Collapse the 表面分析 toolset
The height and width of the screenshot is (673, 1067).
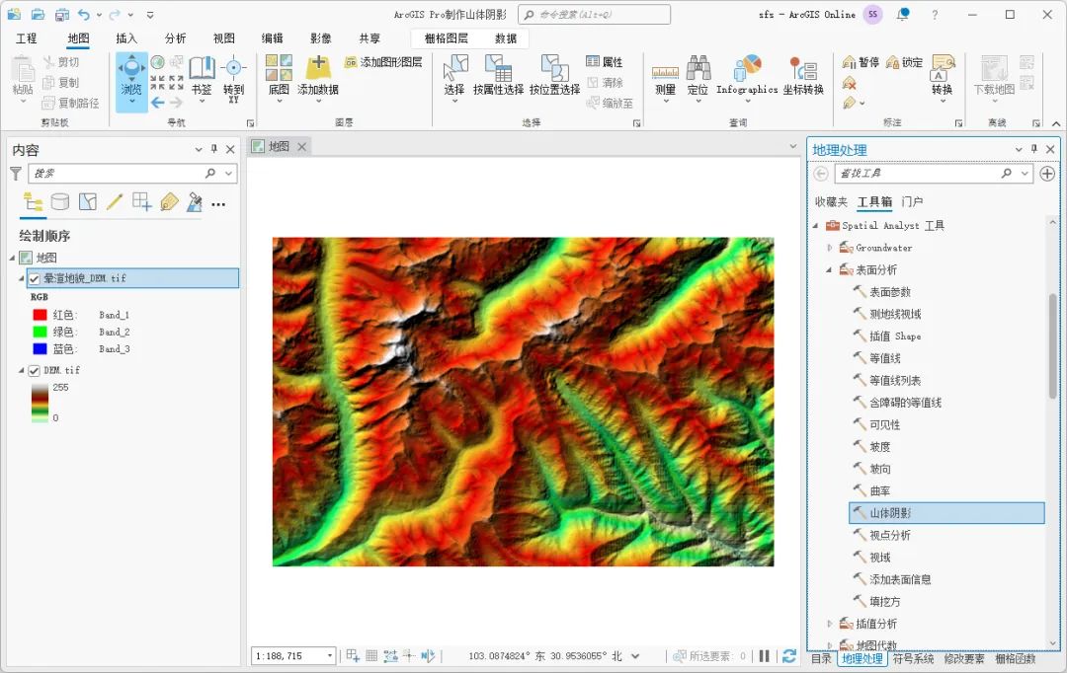point(830,269)
